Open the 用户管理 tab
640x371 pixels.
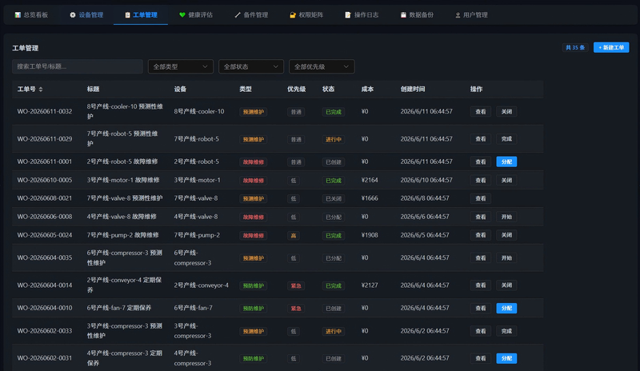click(x=471, y=15)
